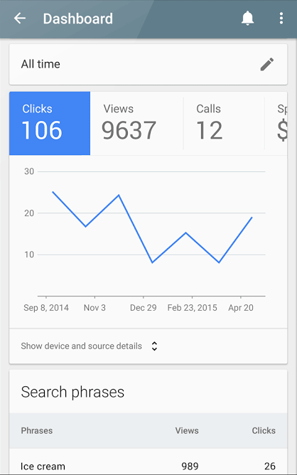Expand Show device and source details
Image resolution: width=297 pixels, height=475 pixels.
pos(148,346)
